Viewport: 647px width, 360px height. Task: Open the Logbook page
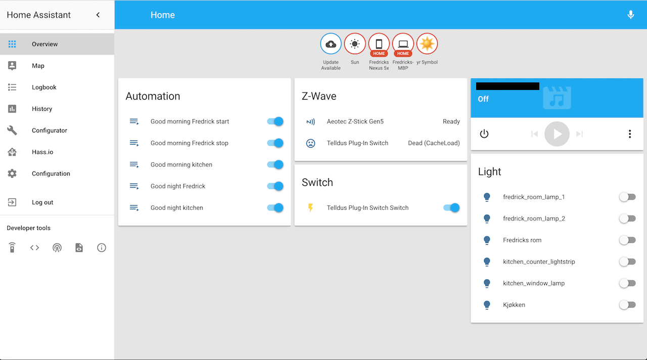tap(57, 87)
